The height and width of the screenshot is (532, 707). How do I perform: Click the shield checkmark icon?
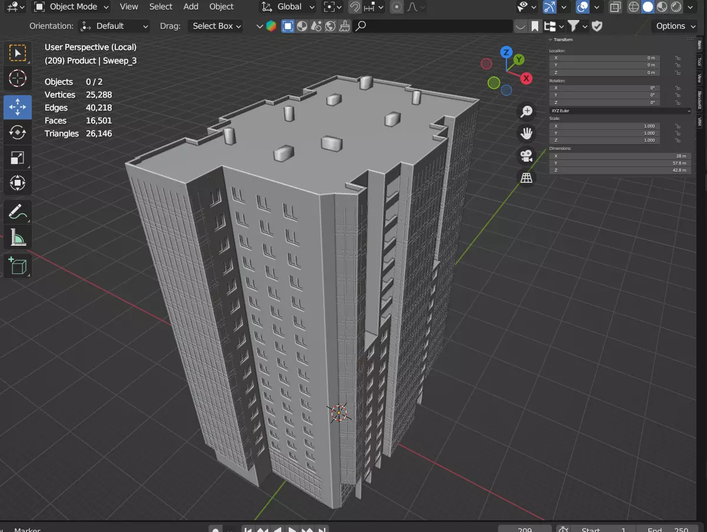tap(597, 26)
